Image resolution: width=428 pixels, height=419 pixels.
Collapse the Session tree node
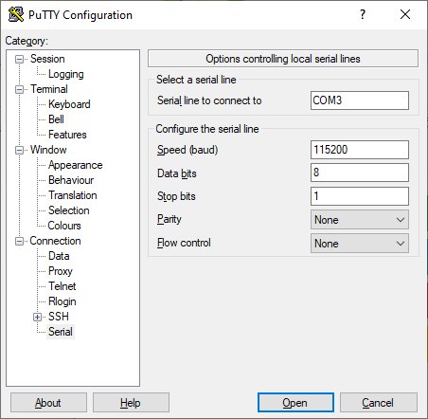(19, 59)
